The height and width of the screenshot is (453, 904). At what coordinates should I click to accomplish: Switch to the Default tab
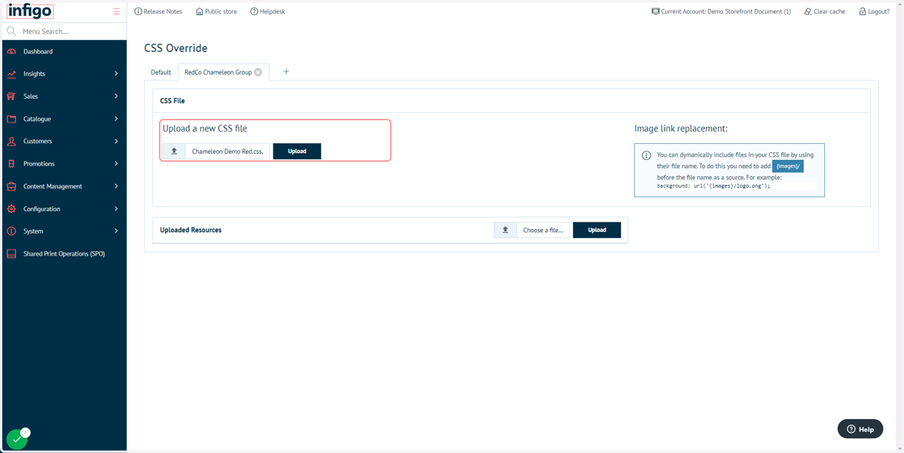[x=161, y=72]
